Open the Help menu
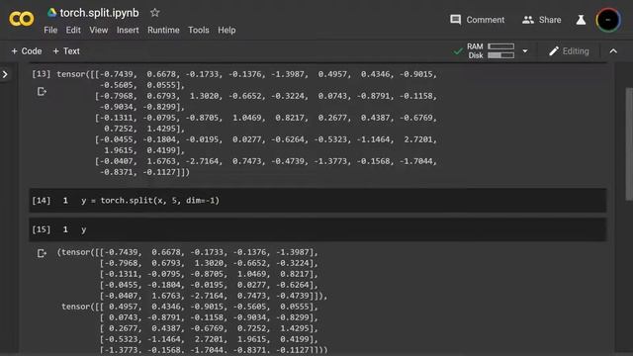 226,31
